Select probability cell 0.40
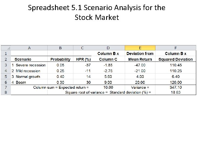 click(x=60, y=77)
